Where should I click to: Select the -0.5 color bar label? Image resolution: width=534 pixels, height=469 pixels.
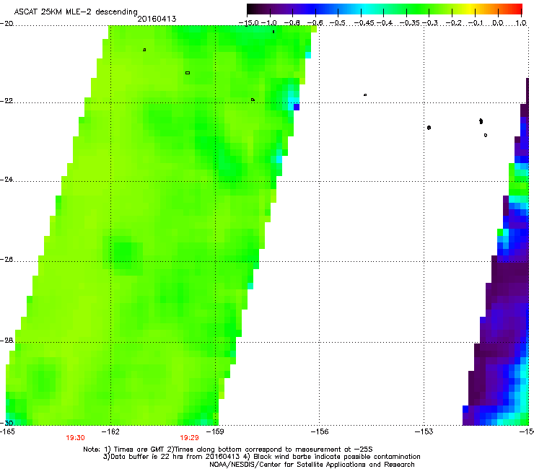(338, 23)
